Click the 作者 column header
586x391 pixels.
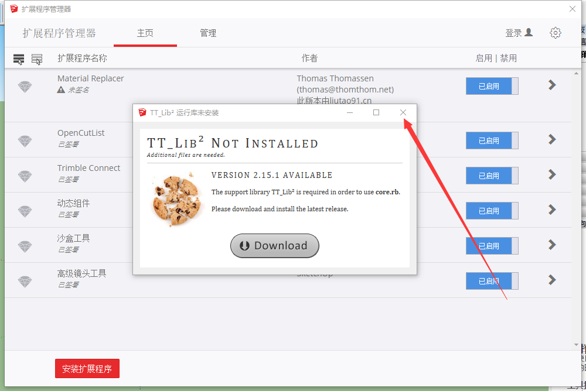coord(310,59)
